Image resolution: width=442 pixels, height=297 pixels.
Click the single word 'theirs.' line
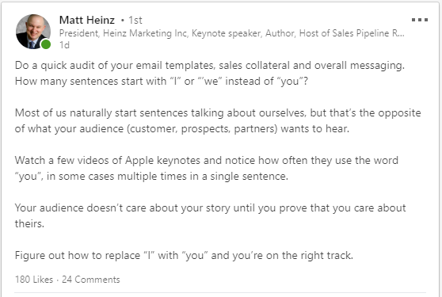click(29, 223)
